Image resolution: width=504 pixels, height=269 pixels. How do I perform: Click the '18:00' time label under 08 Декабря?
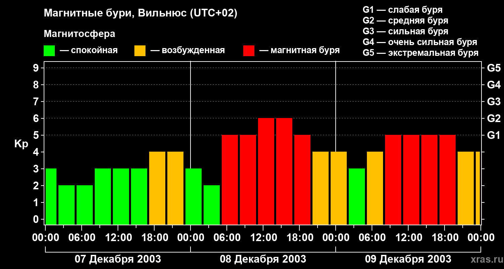coord(299,237)
